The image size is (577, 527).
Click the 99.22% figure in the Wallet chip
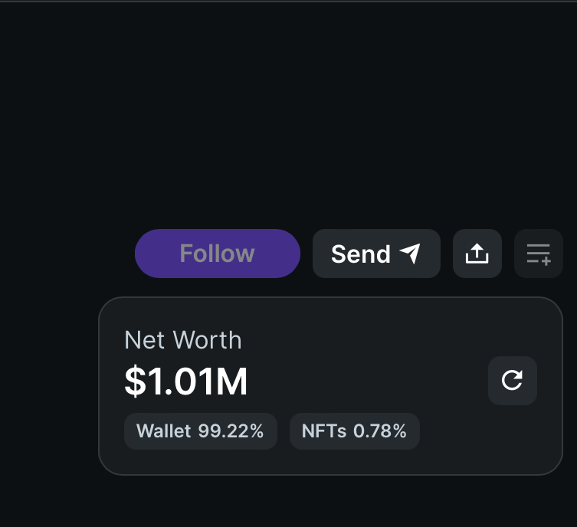tap(231, 431)
